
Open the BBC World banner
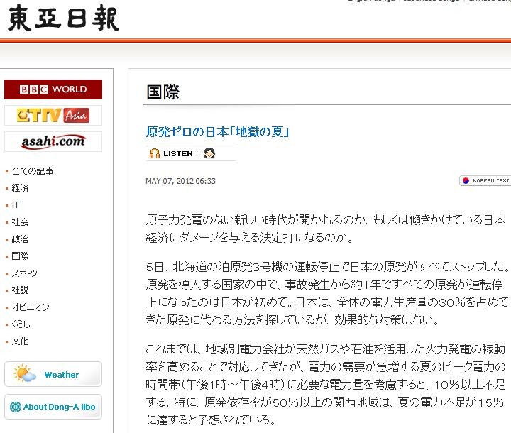(53, 89)
